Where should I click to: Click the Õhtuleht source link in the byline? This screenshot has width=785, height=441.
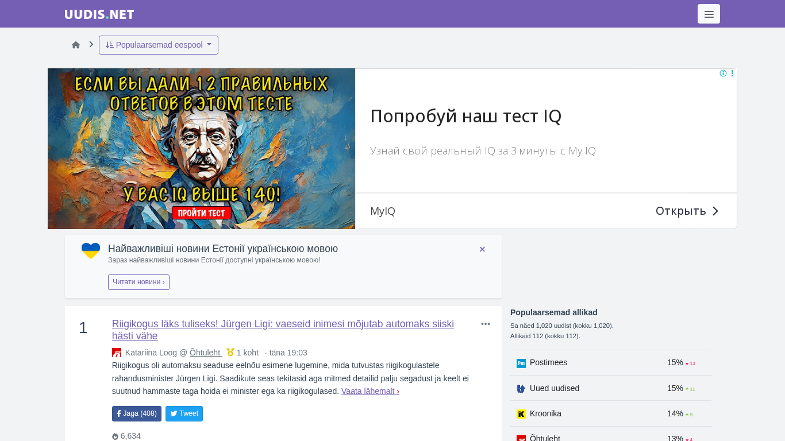(x=206, y=353)
